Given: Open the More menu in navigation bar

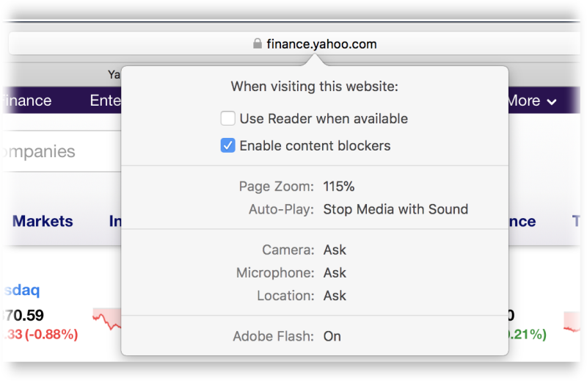Looking at the screenshot, I should pos(531,101).
